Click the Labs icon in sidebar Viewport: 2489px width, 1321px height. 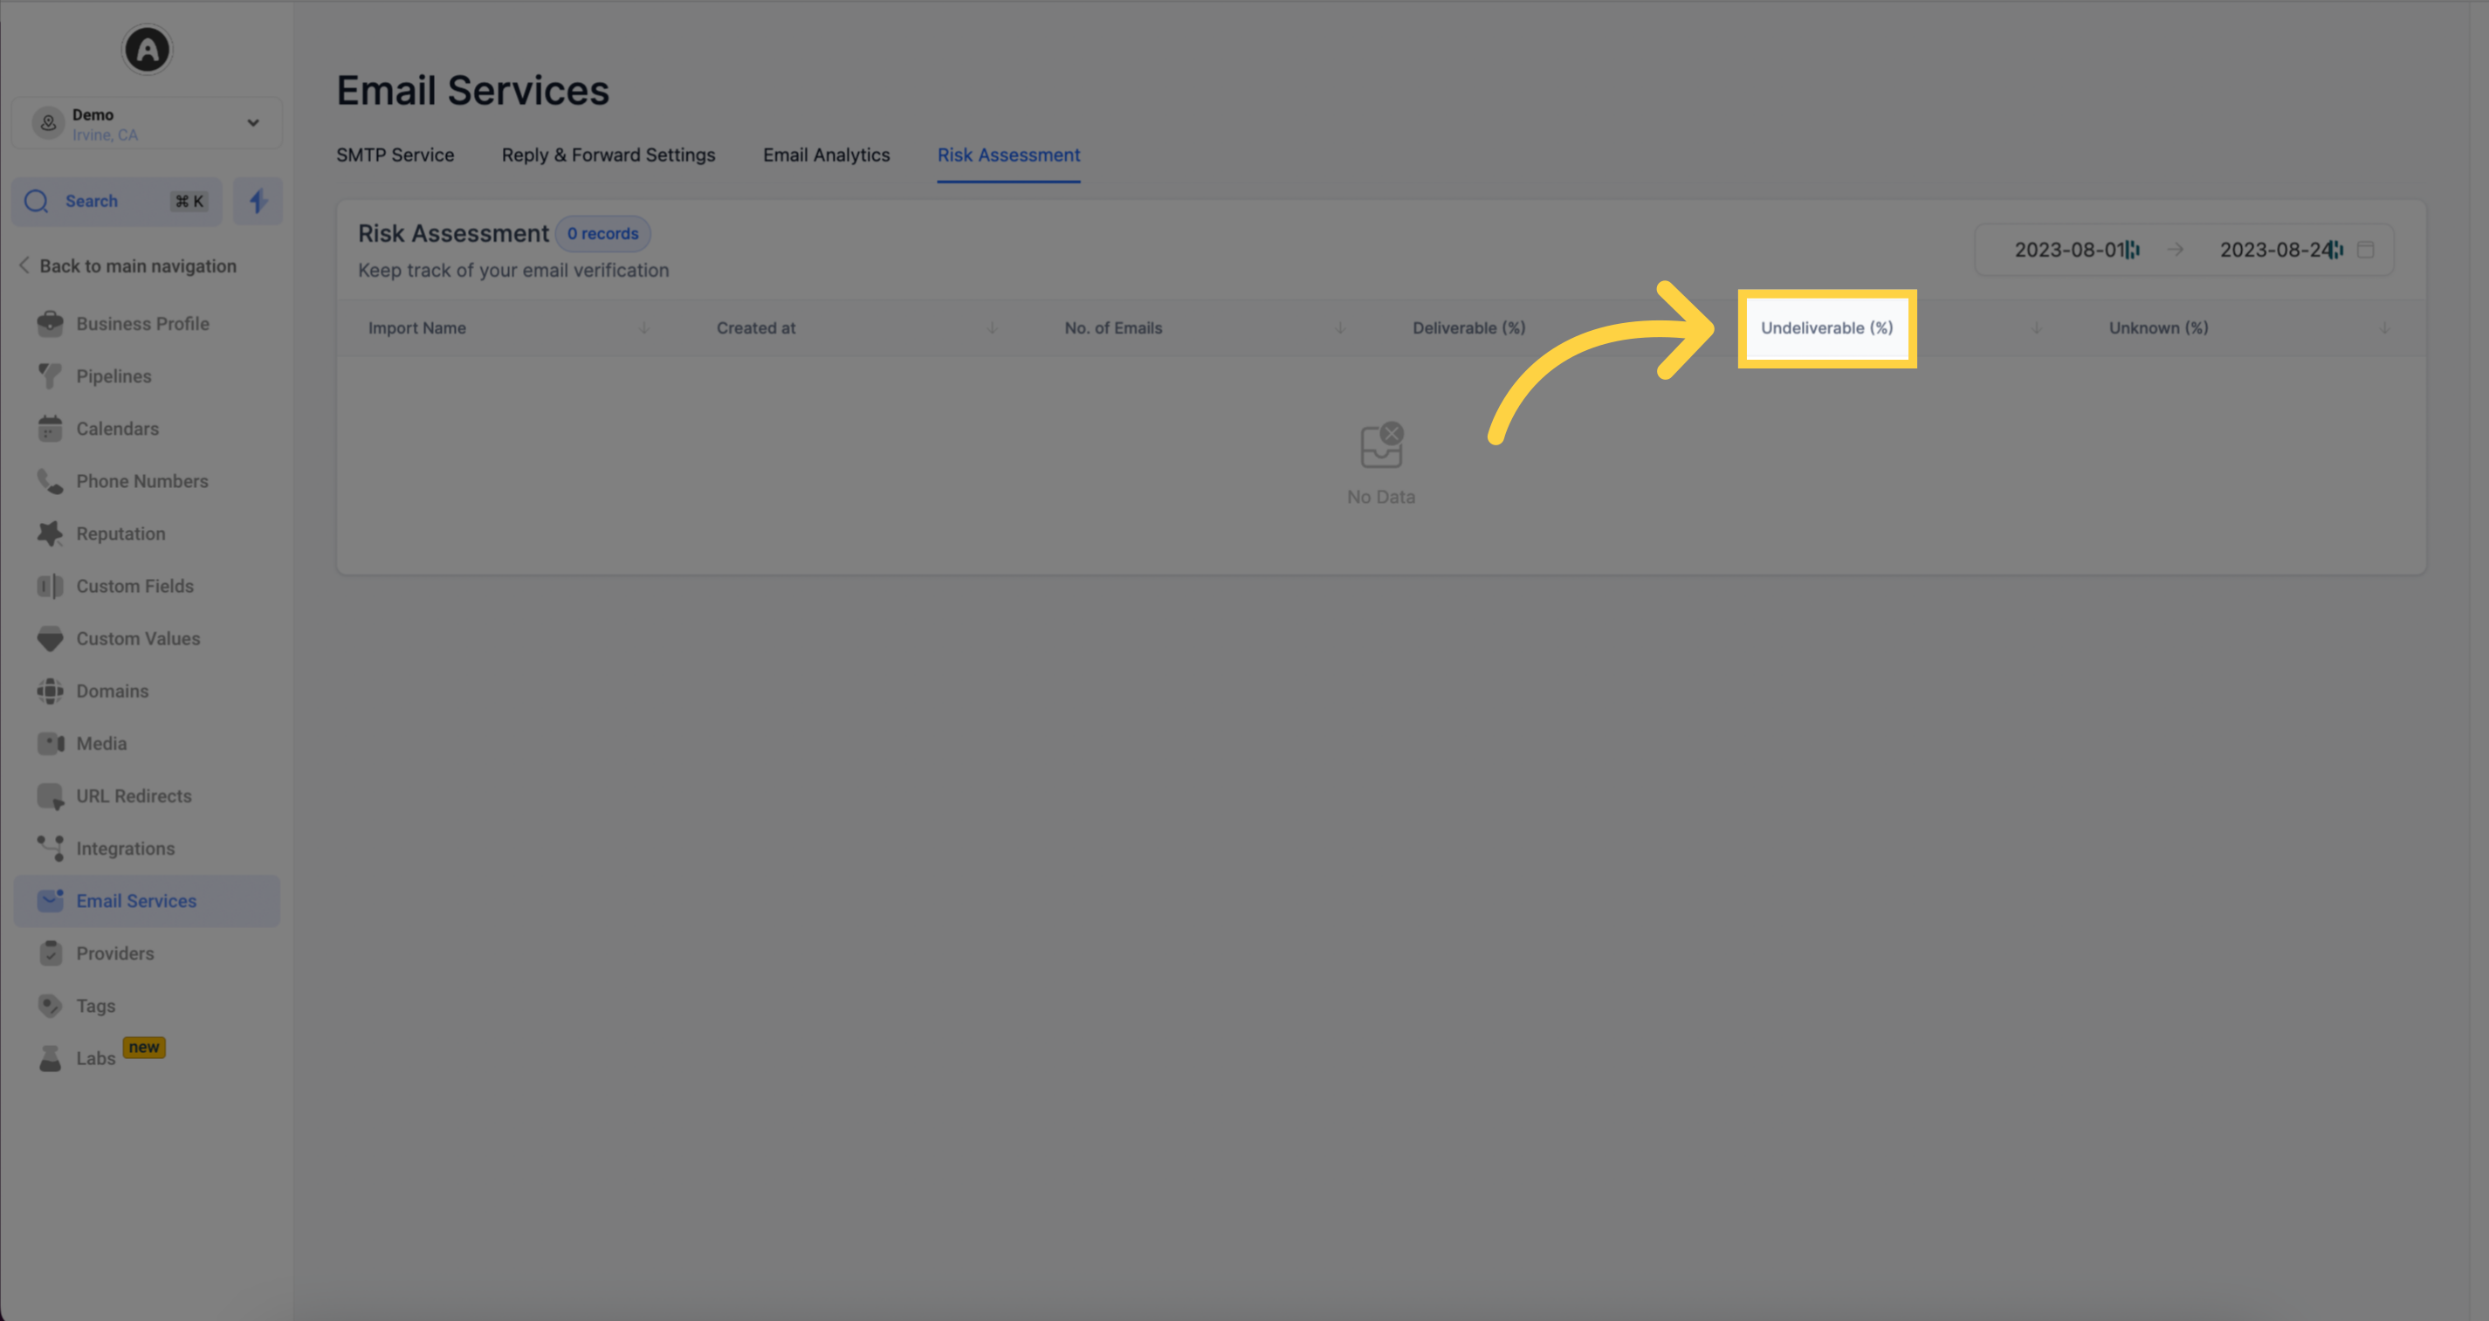(50, 1057)
